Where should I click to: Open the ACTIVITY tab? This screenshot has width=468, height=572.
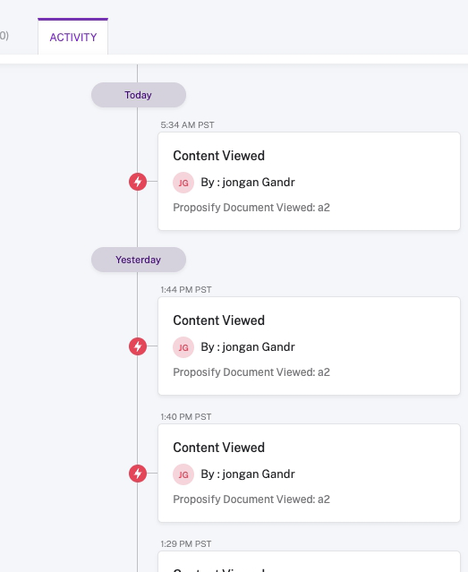[73, 37]
